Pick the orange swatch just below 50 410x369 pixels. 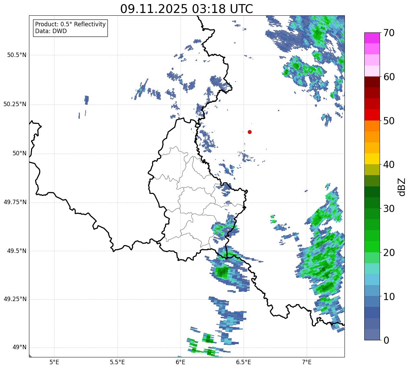372,126
